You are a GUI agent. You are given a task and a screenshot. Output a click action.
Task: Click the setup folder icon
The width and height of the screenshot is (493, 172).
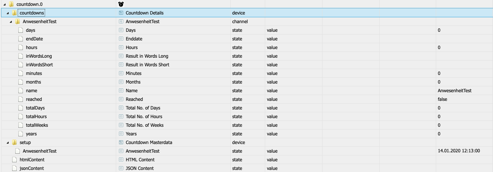(x=14, y=142)
